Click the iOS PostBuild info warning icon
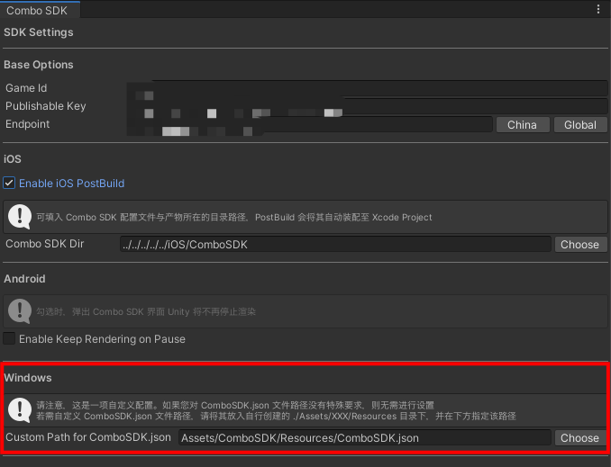The width and height of the screenshot is (611, 467). click(x=20, y=216)
